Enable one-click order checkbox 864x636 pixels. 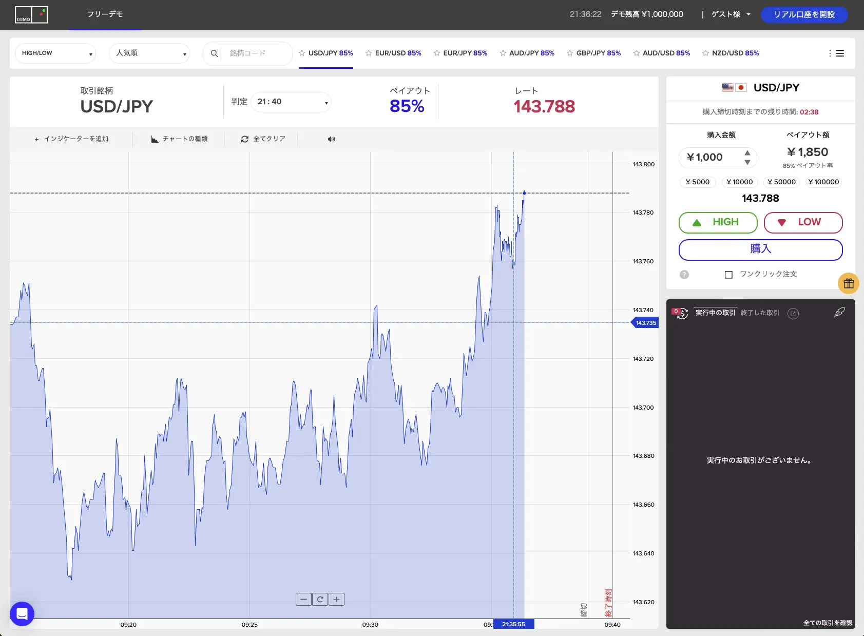pos(728,275)
